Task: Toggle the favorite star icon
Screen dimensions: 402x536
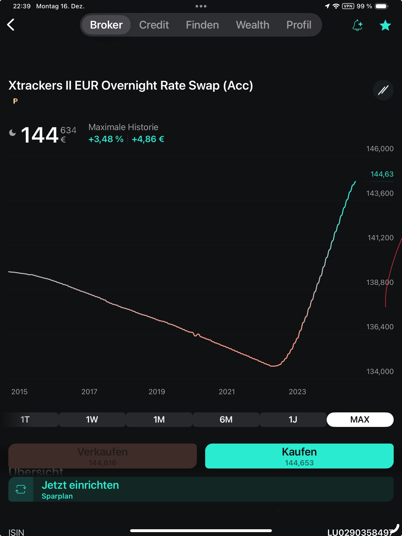Action: pos(385,25)
